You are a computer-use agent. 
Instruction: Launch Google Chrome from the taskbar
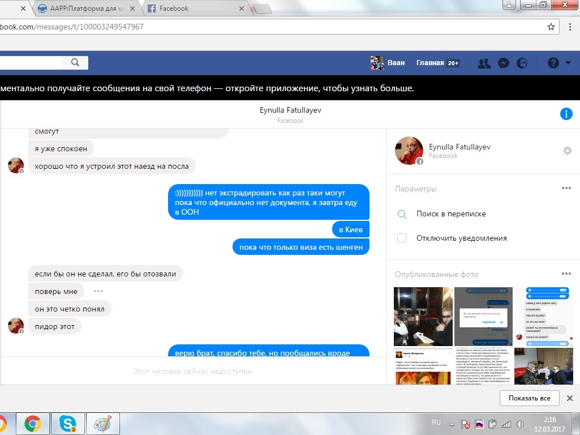[33, 424]
